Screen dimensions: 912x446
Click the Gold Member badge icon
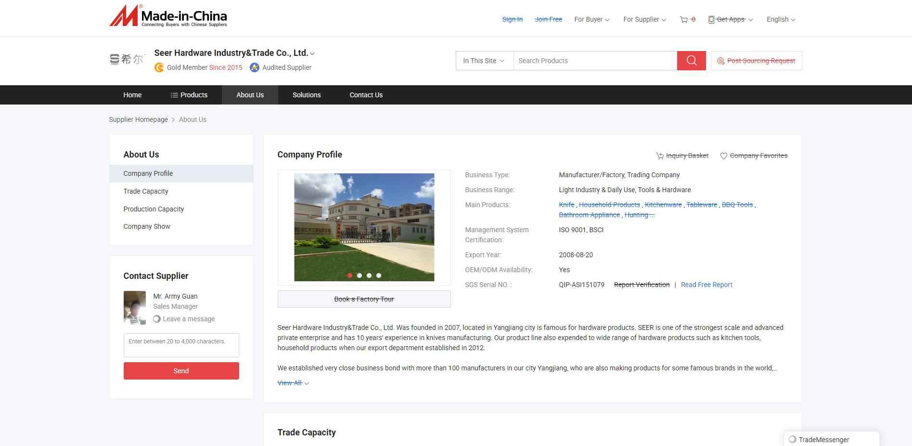[159, 67]
